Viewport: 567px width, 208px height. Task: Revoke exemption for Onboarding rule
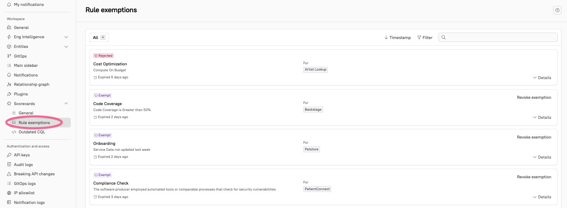[534, 137]
